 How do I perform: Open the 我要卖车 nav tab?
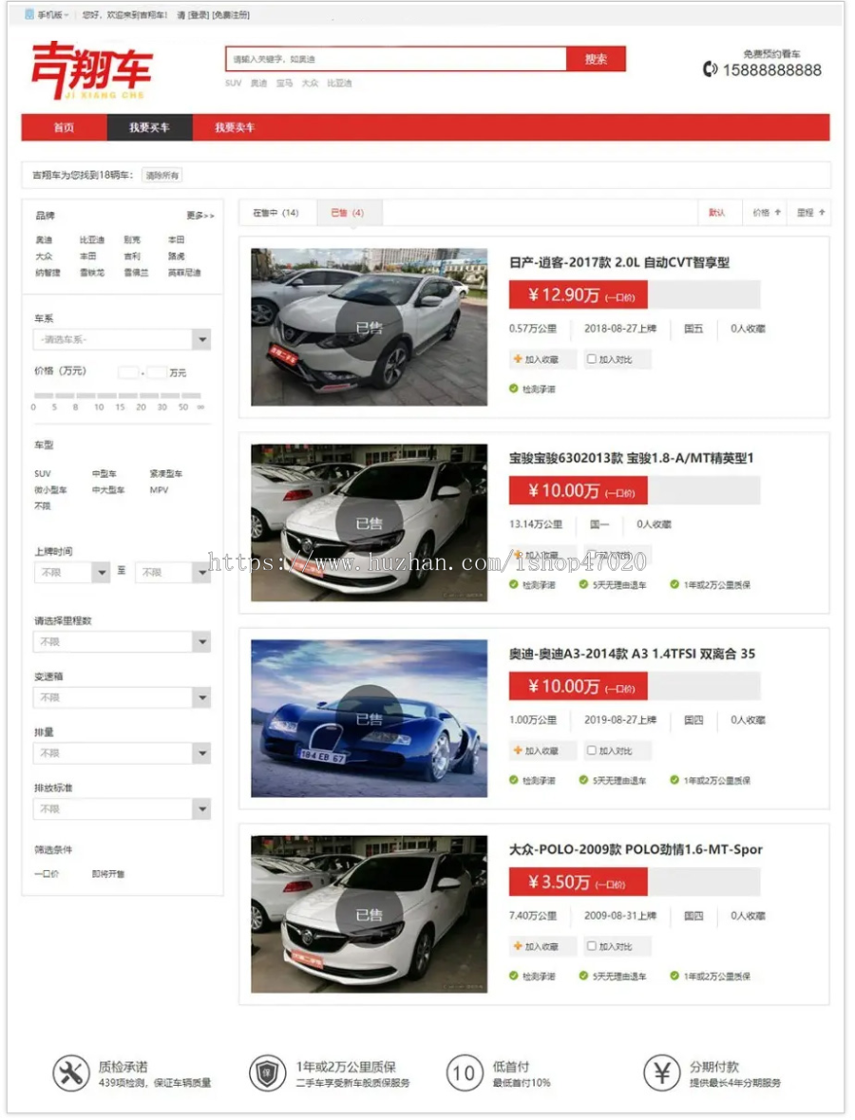point(235,127)
